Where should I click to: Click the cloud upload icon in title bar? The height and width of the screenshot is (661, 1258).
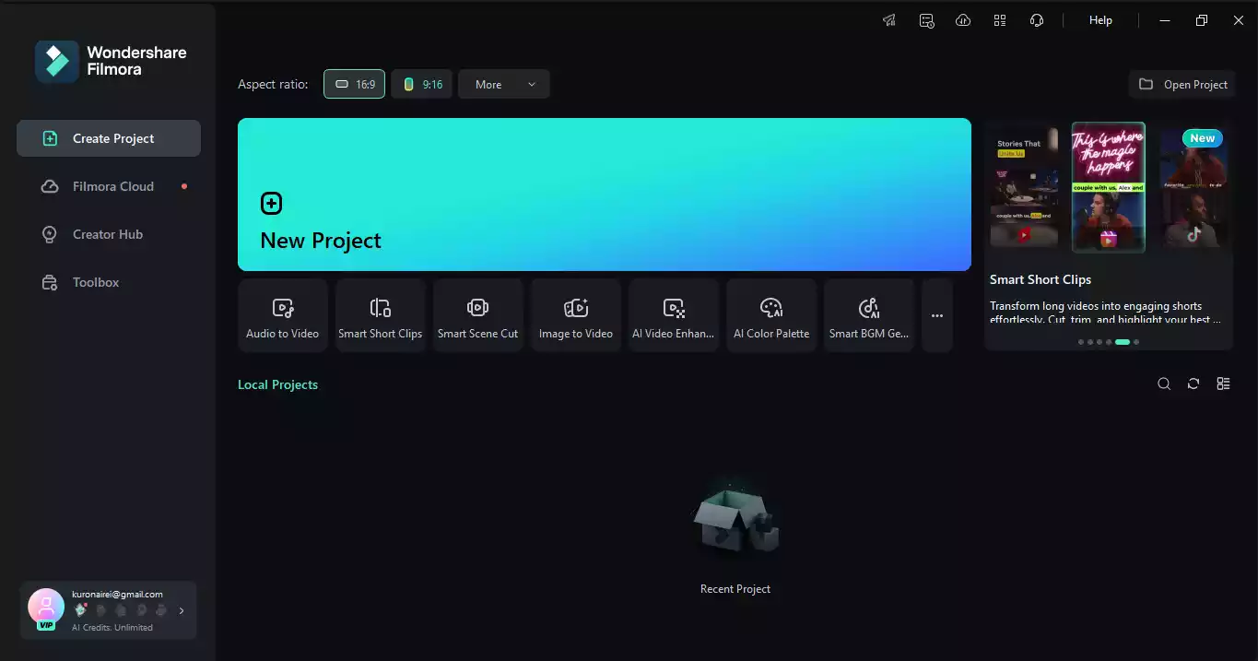(x=963, y=20)
